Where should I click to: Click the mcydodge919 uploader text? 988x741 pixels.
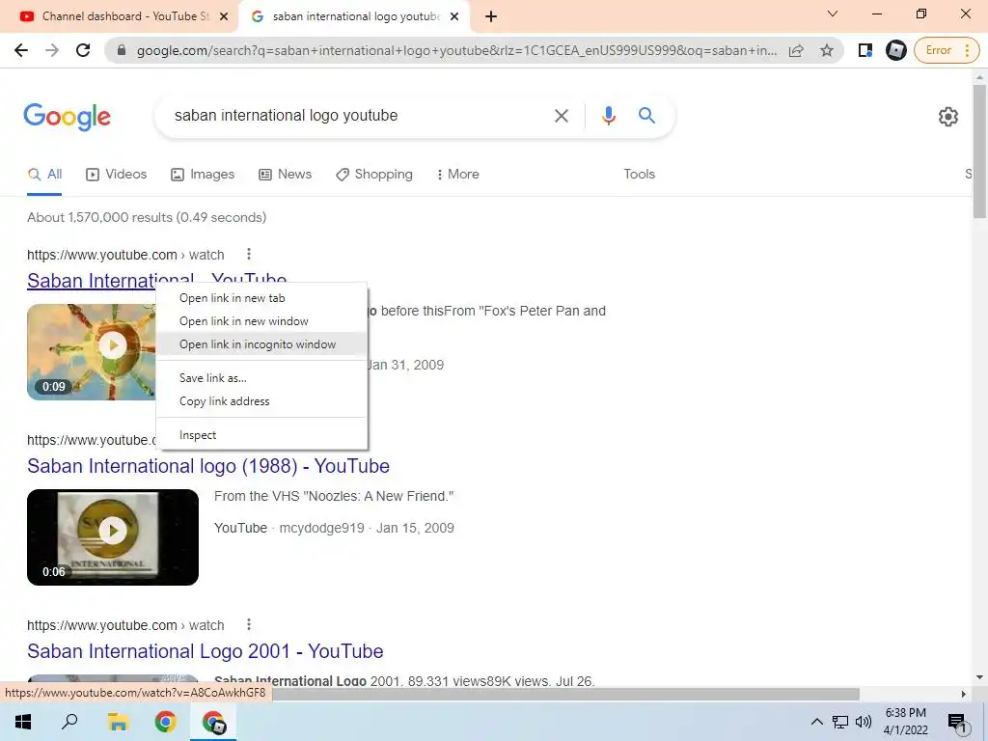point(321,528)
